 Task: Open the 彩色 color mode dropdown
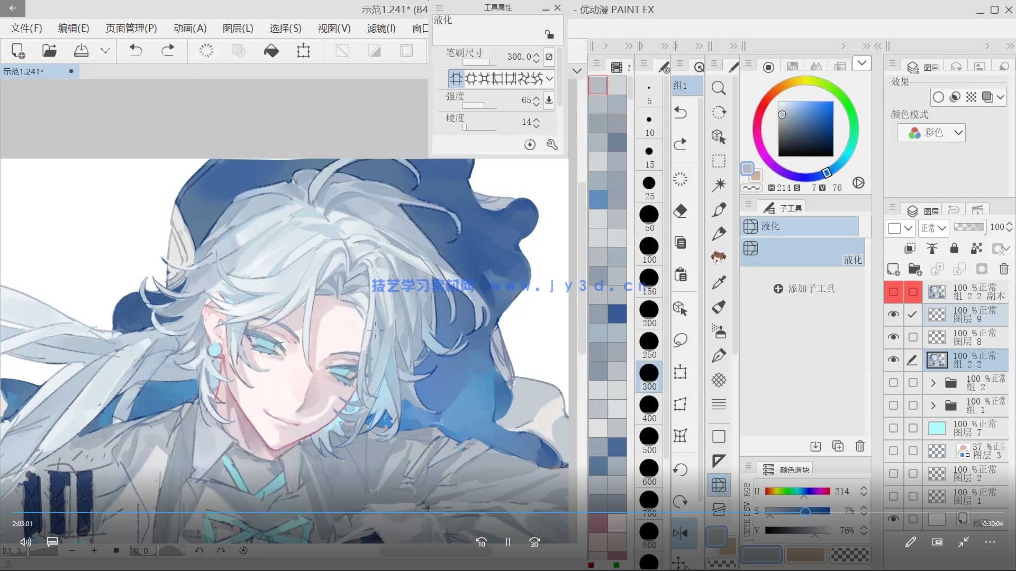tap(931, 133)
